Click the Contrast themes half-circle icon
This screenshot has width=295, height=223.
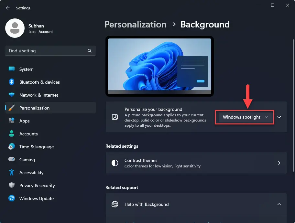[115, 163]
